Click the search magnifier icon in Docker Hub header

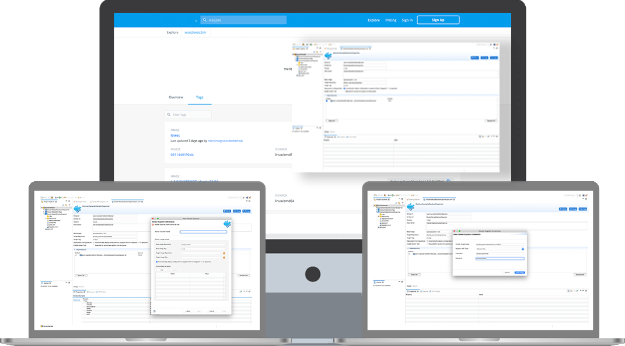pos(204,20)
